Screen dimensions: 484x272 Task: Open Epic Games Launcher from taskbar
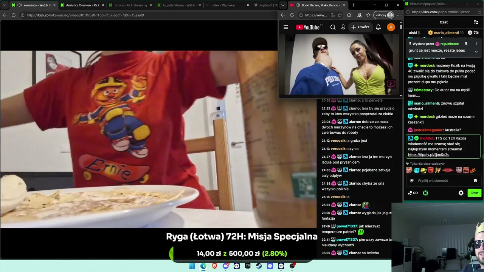pos(248,266)
